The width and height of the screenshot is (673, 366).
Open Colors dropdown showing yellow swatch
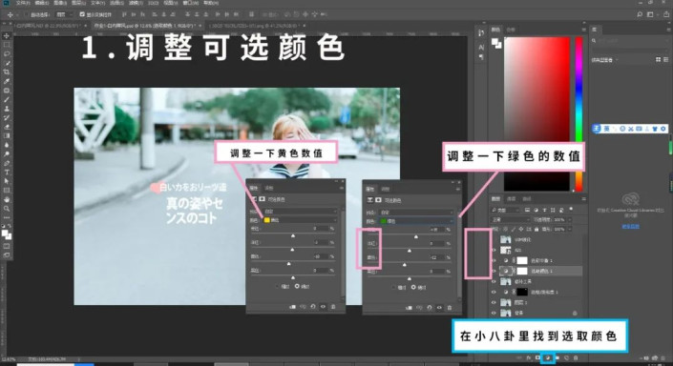pyautogui.click(x=300, y=220)
